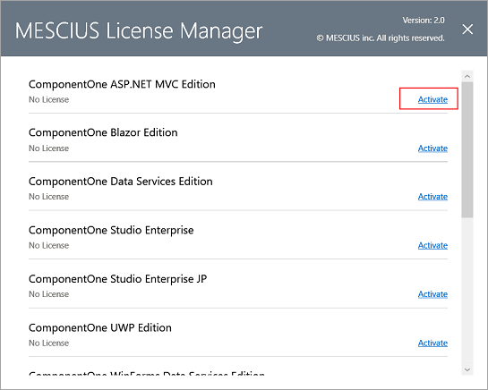This screenshot has height=390, width=488.
Task: Click the MESCIUS License Manager heading
Action: (139, 31)
